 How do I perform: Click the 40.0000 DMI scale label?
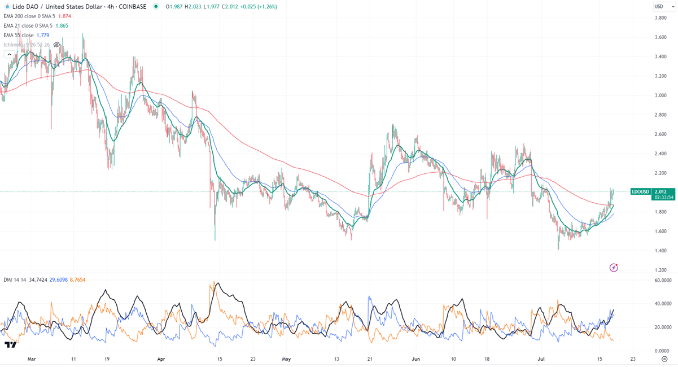[x=662, y=304]
